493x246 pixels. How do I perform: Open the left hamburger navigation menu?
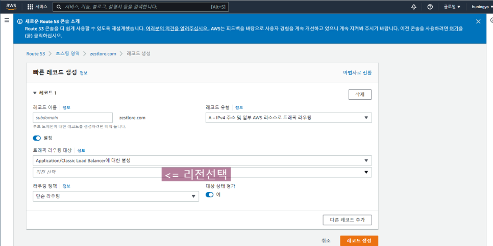coord(7,20)
